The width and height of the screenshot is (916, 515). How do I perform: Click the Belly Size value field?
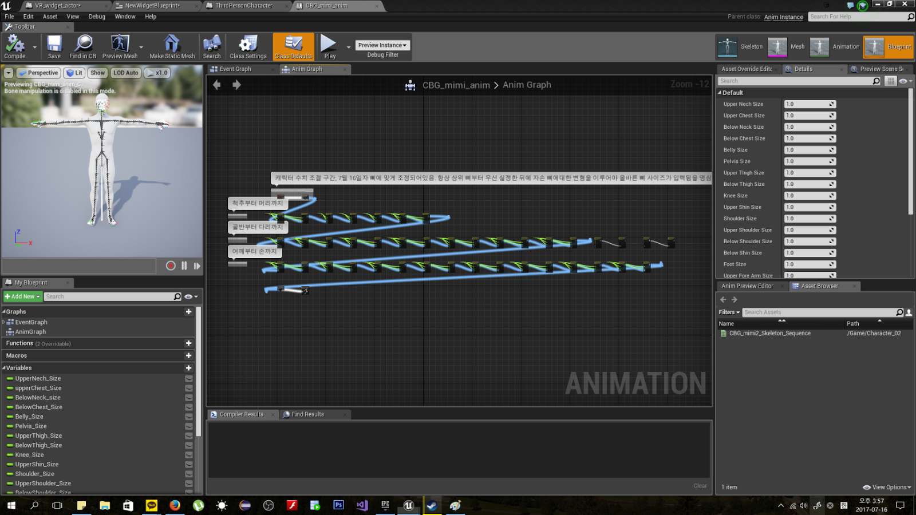810,150
